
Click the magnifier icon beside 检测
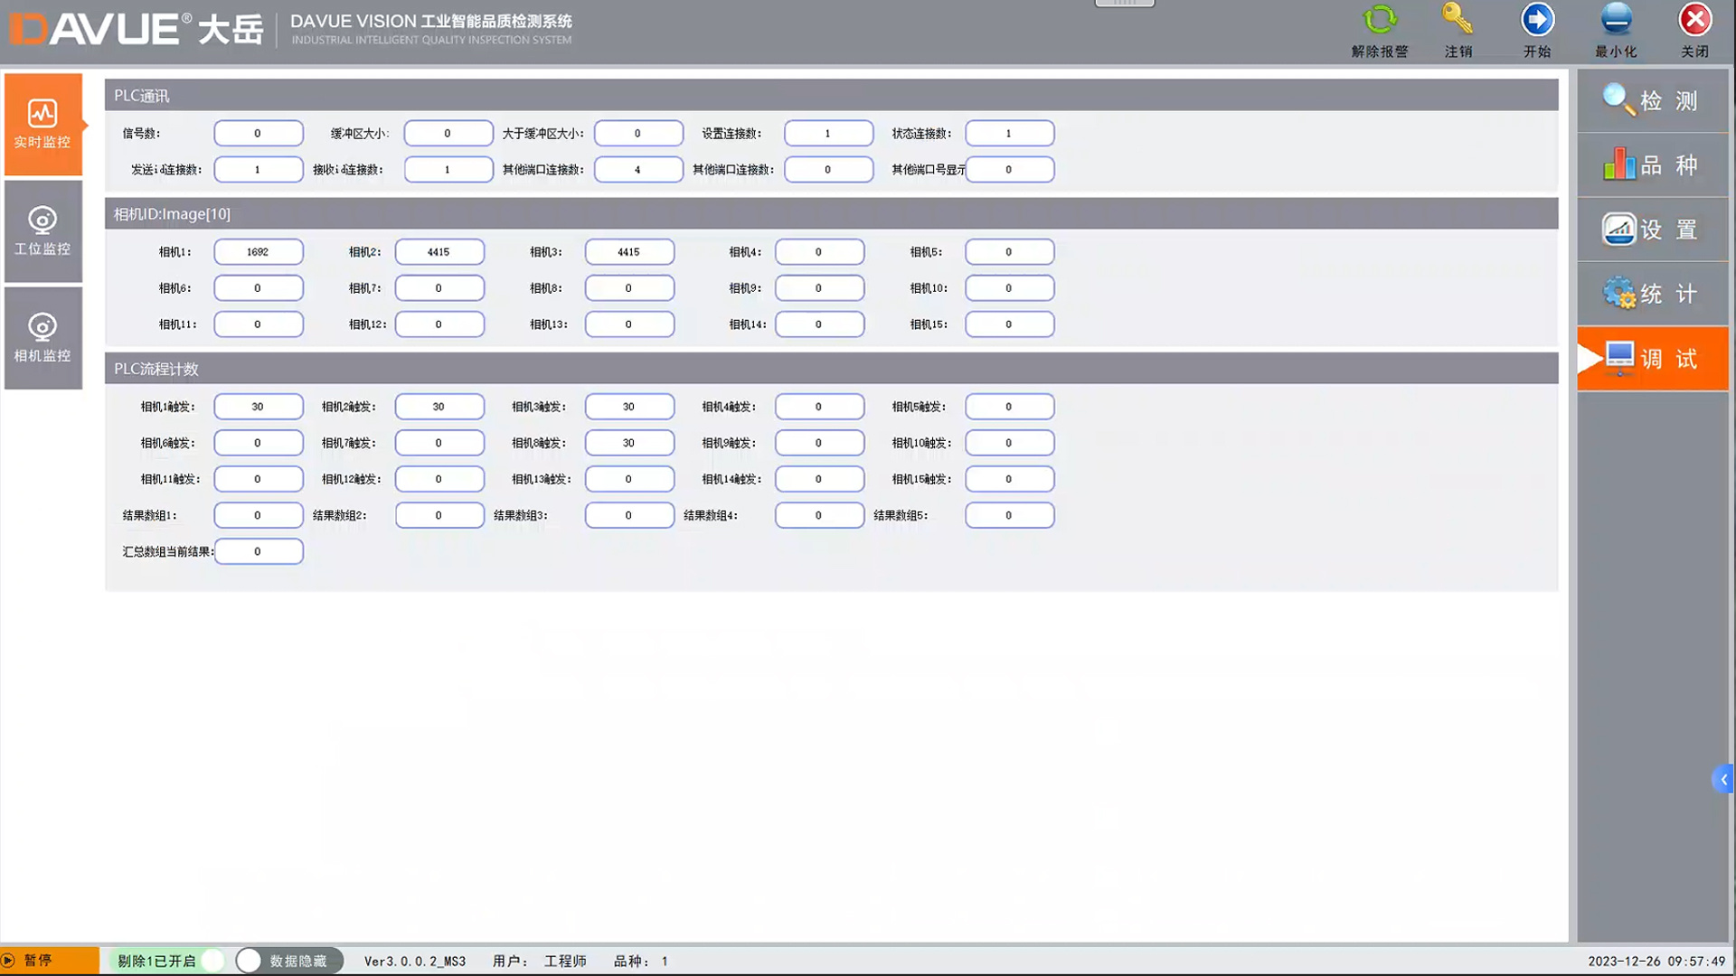pos(1618,99)
